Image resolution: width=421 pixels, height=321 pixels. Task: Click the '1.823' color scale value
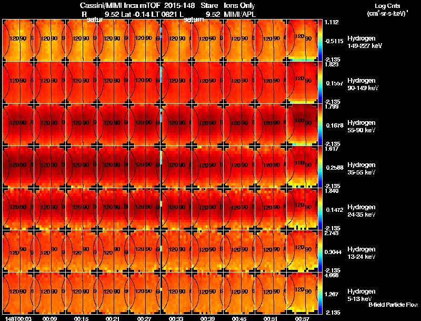(x=332, y=64)
